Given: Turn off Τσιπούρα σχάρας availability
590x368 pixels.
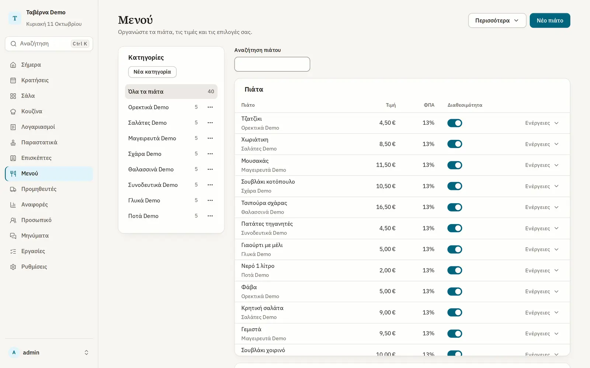Looking at the screenshot, I should click(x=455, y=207).
